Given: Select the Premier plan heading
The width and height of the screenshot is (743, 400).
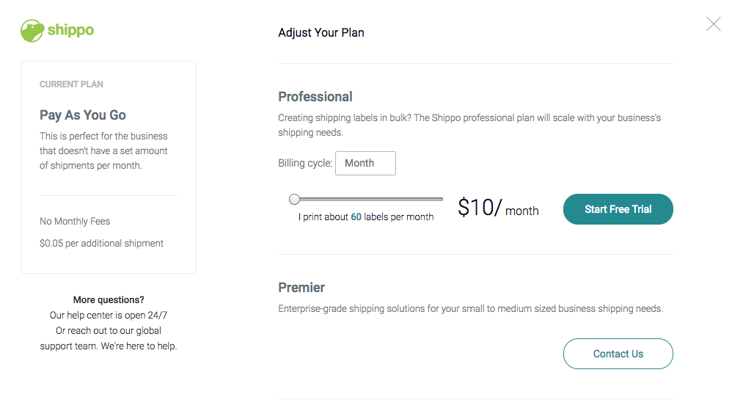Looking at the screenshot, I should (x=301, y=288).
